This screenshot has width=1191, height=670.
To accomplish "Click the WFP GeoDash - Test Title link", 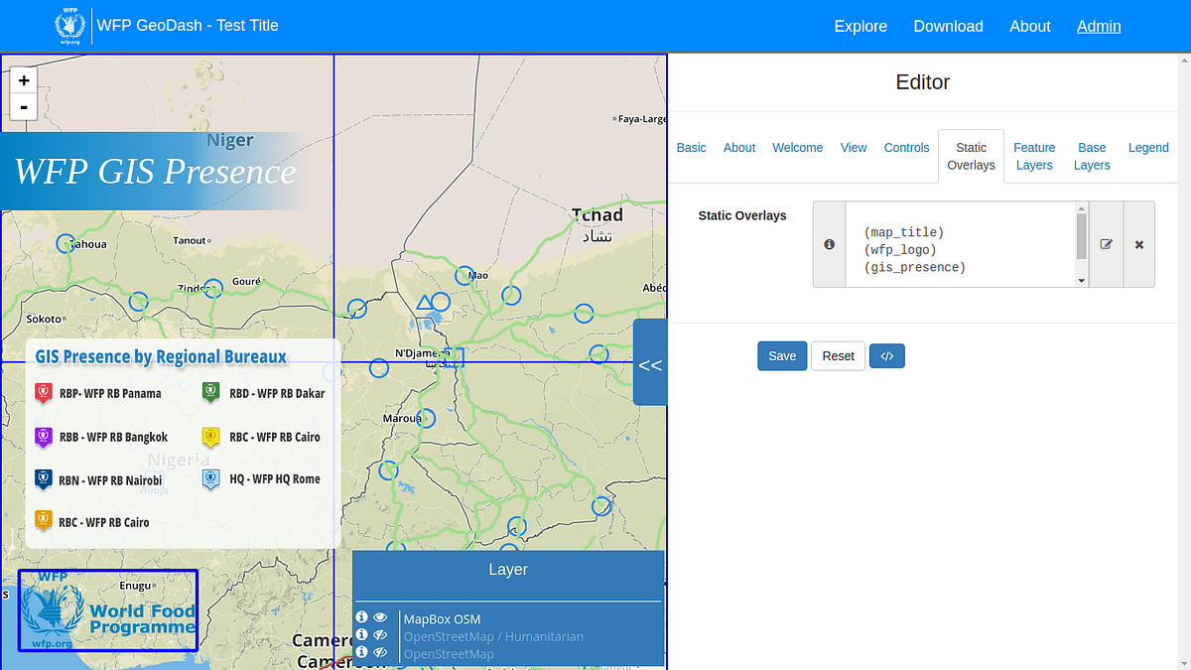I will tap(188, 26).
